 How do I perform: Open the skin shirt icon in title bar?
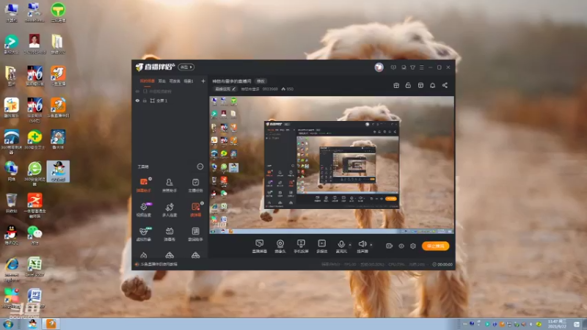(412, 67)
